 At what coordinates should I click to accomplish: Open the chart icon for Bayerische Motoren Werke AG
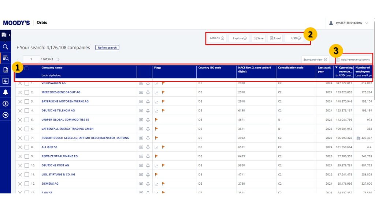click(x=156, y=101)
